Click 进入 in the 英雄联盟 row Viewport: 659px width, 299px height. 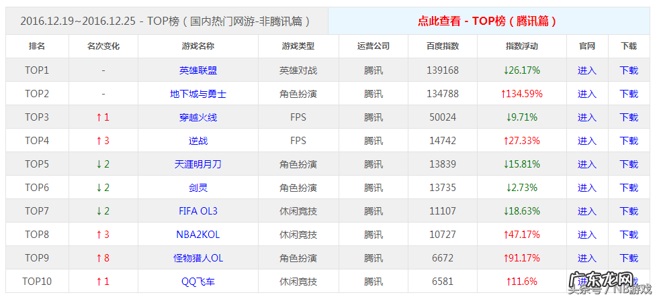point(586,70)
